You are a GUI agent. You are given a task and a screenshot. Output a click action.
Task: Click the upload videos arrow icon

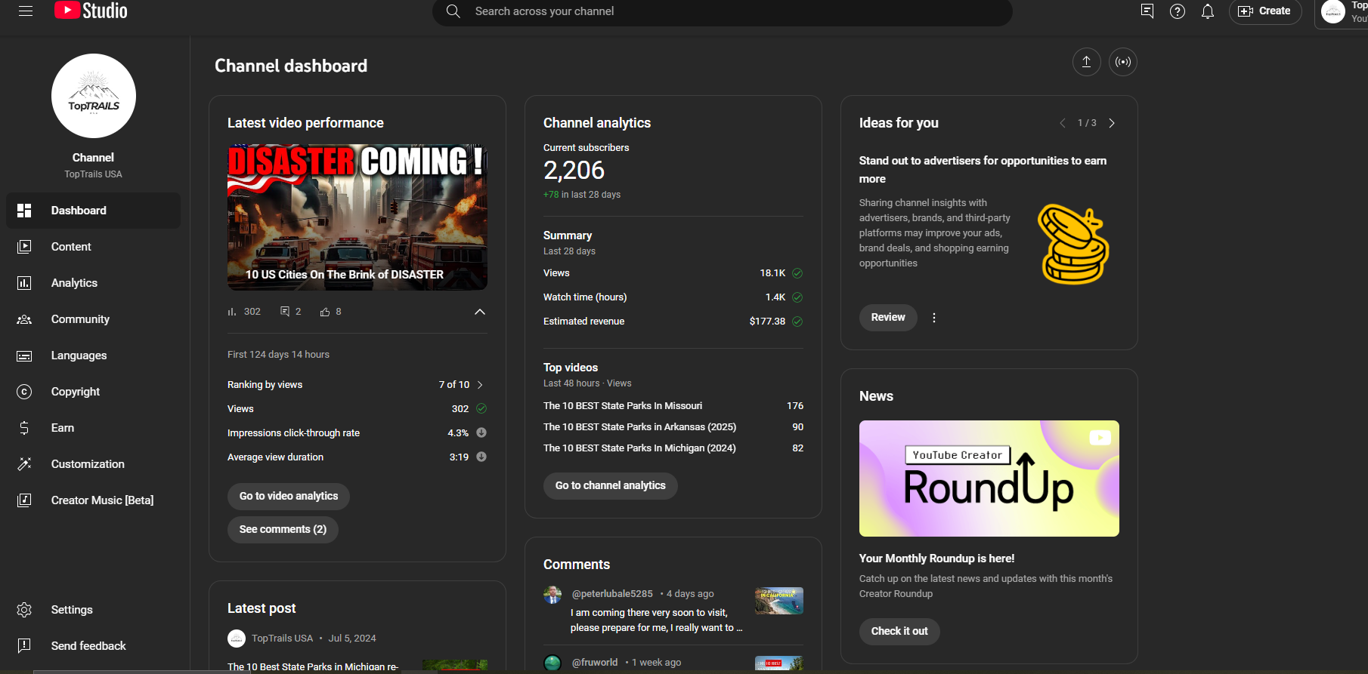pos(1087,62)
